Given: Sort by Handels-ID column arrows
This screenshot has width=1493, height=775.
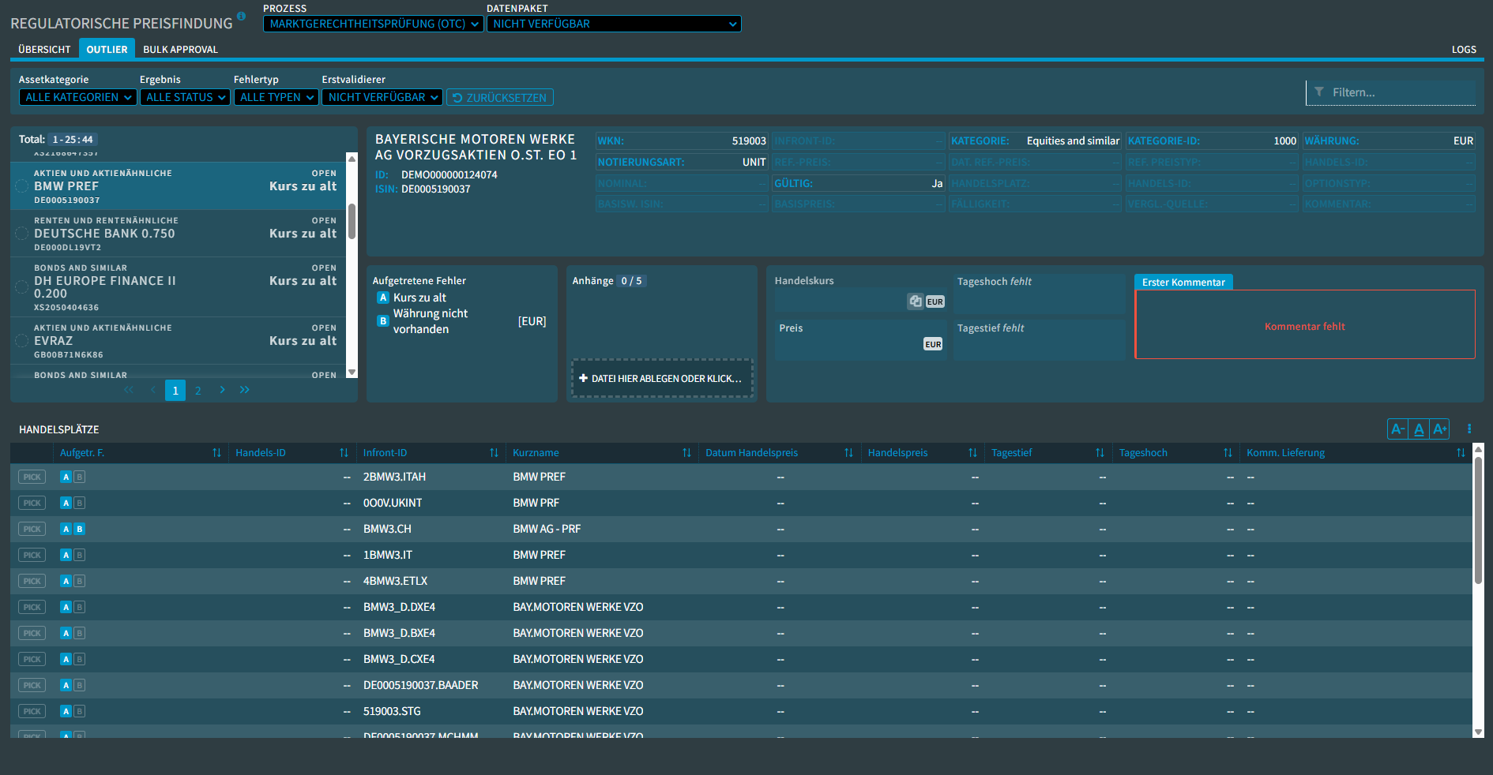Looking at the screenshot, I should 344,453.
